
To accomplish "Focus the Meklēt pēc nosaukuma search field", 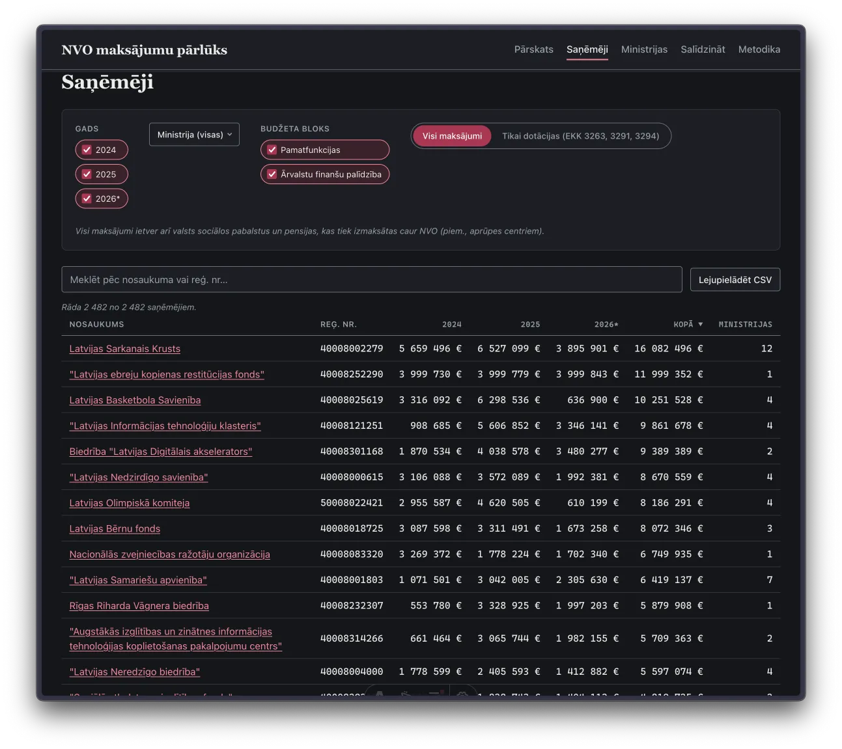I will (372, 280).
